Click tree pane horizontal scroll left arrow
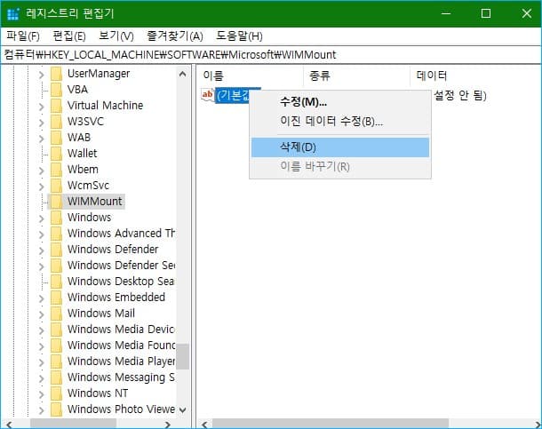This screenshot has width=542, height=429. 10,425
